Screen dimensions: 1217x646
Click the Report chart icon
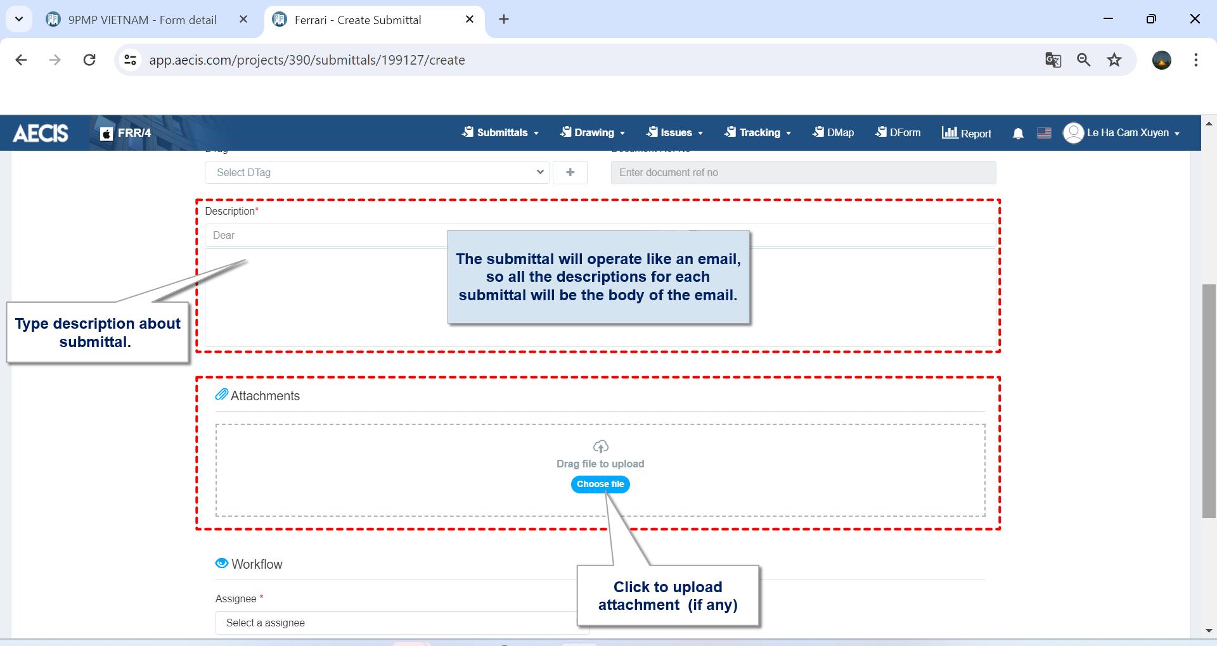coord(949,132)
